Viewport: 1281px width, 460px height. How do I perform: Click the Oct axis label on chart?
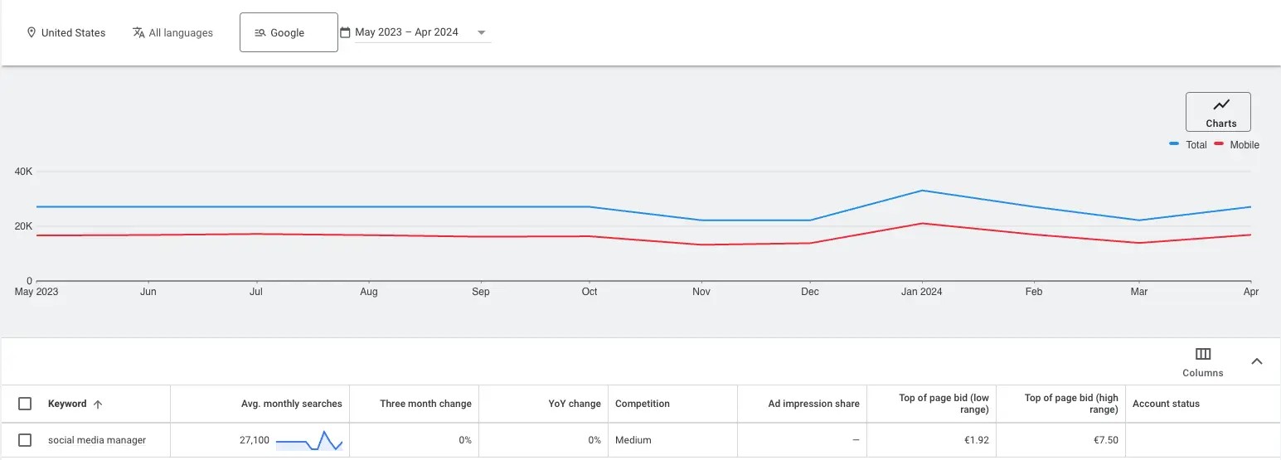(x=590, y=292)
